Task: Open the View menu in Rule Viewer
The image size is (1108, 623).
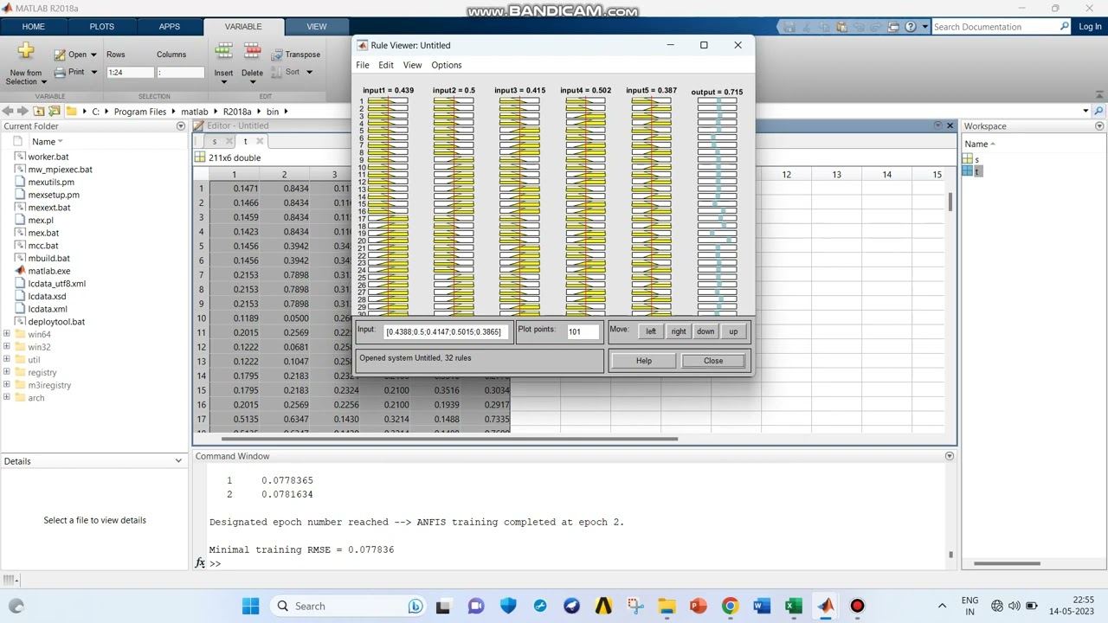Action: click(412, 65)
